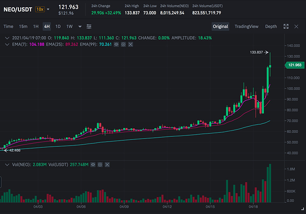
Task: Open more time intervals dropdown
Action: [x=80, y=27]
